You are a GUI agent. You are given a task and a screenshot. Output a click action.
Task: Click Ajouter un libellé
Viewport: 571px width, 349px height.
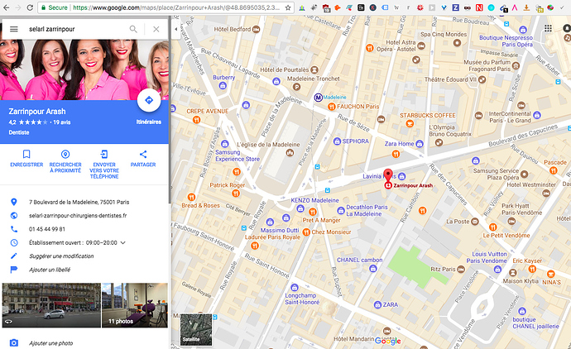pyautogui.click(x=50, y=270)
